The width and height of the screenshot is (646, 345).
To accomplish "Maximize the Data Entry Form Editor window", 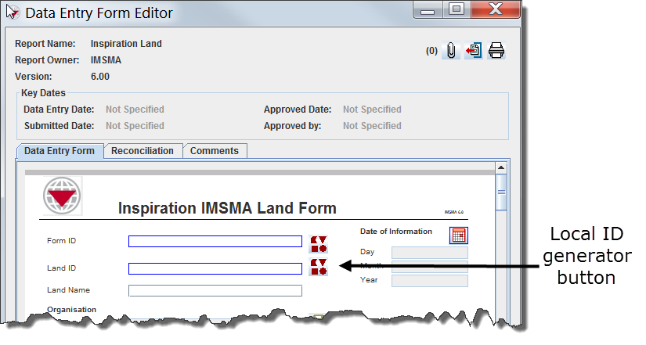I will [x=457, y=11].
